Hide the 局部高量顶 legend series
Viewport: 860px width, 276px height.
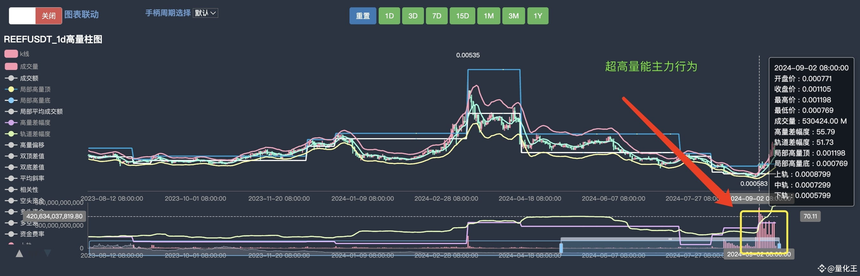point(27,89)
